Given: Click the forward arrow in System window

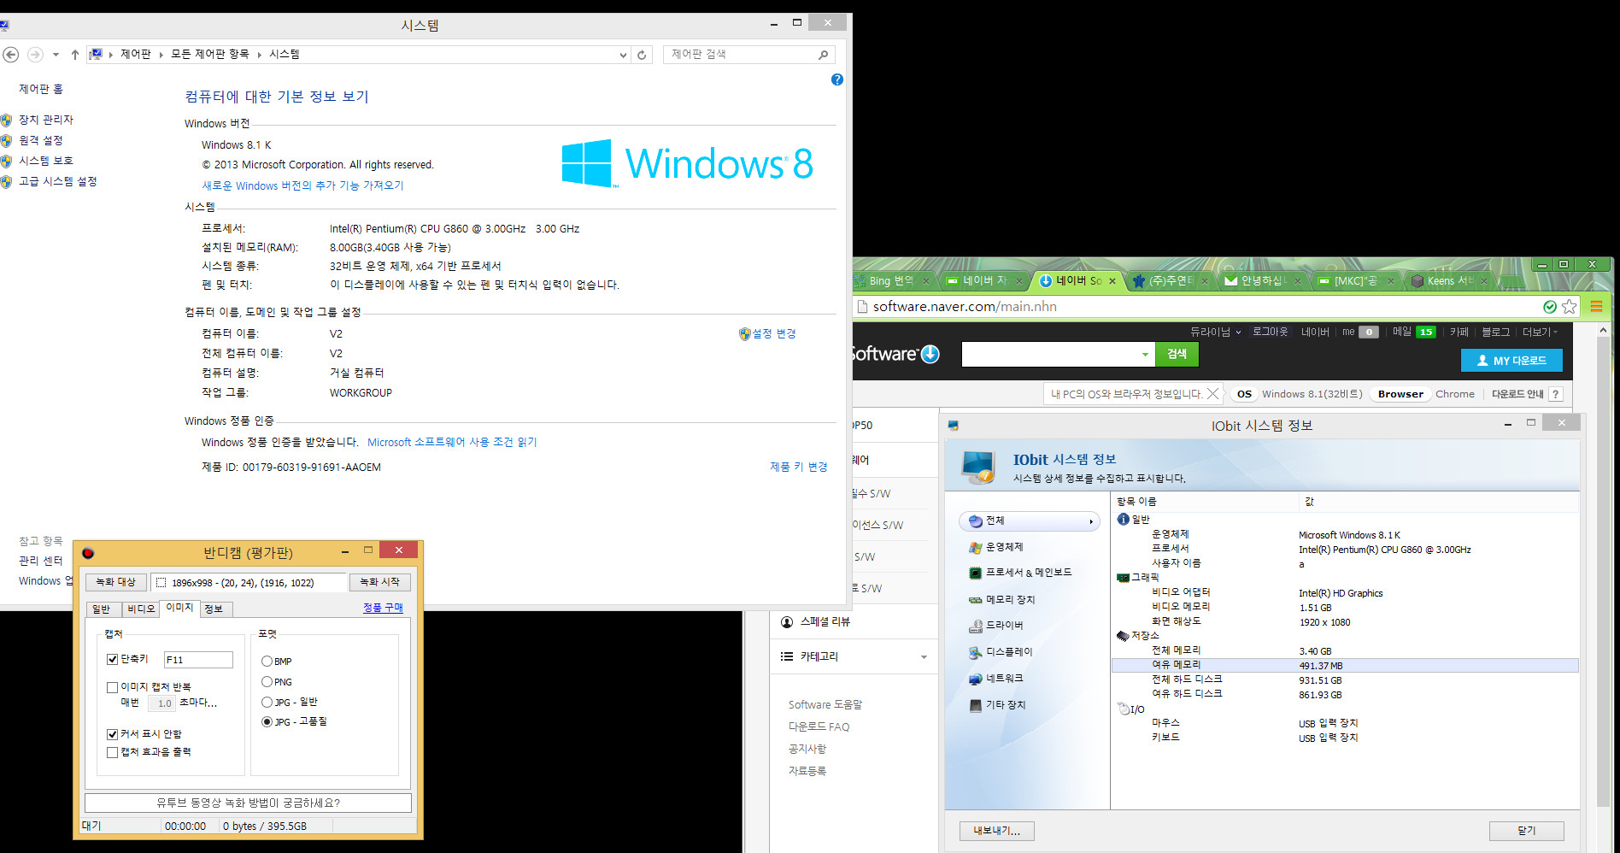Looking at the screenshot, I should click(x=35, y=55).
